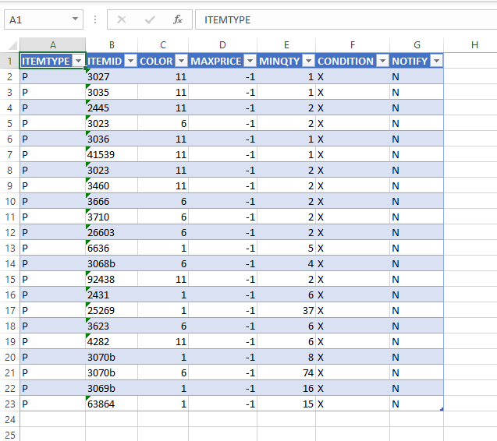Select cell with ITEMID 92438
The height and width of the screenshot is (441, 497).
(112, 279)
